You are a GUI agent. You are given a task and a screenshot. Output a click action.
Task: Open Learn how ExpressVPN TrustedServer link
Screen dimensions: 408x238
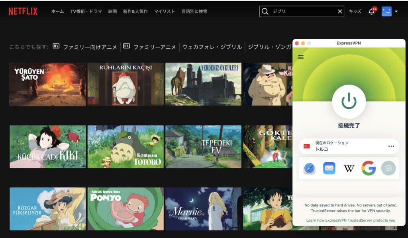[351, 220]
